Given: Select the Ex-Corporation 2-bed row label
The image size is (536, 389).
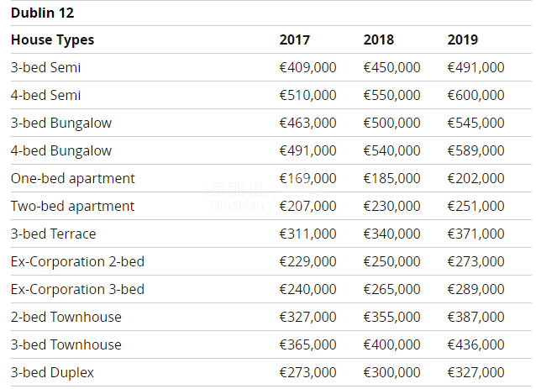Looking at the screenshot, I should pos(77,261).
